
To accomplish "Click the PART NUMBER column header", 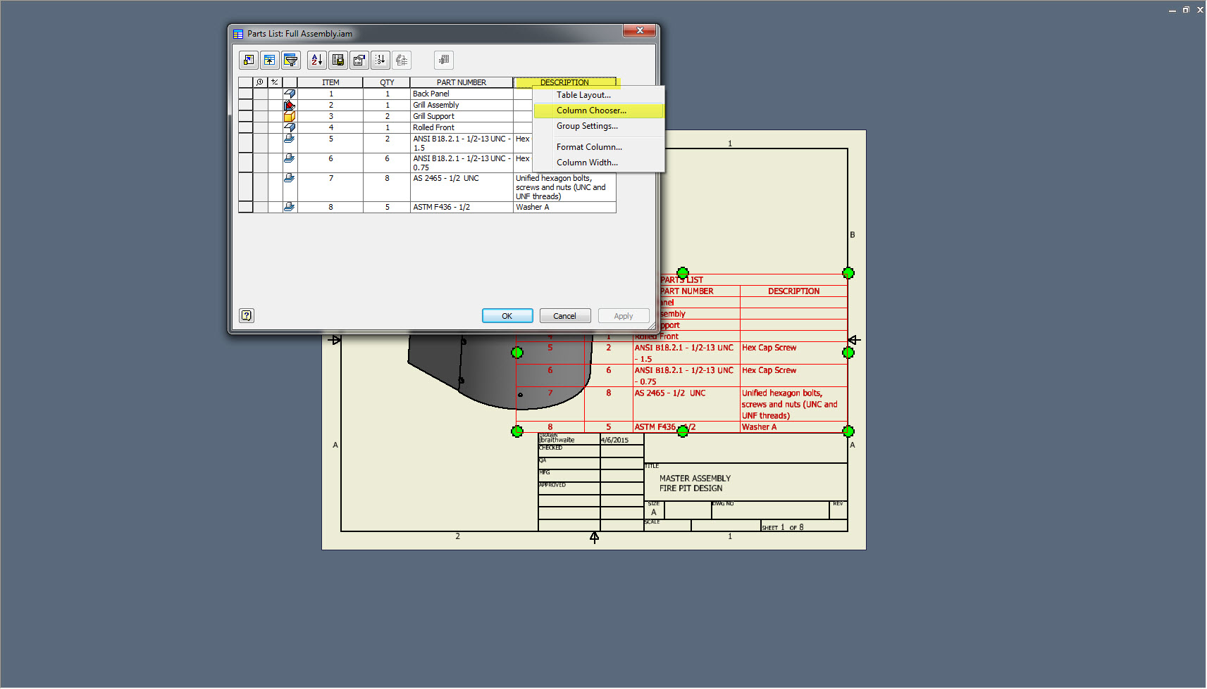I will click(x=462, y=82).
